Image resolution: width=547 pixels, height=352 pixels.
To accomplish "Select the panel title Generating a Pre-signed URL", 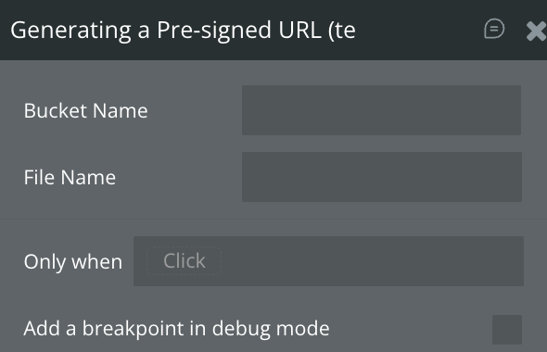I will tap(183, 31).
